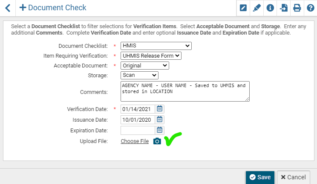Screen dimensions: 317x184
Task: Click into the Comments text area
Action: [185, 91]
